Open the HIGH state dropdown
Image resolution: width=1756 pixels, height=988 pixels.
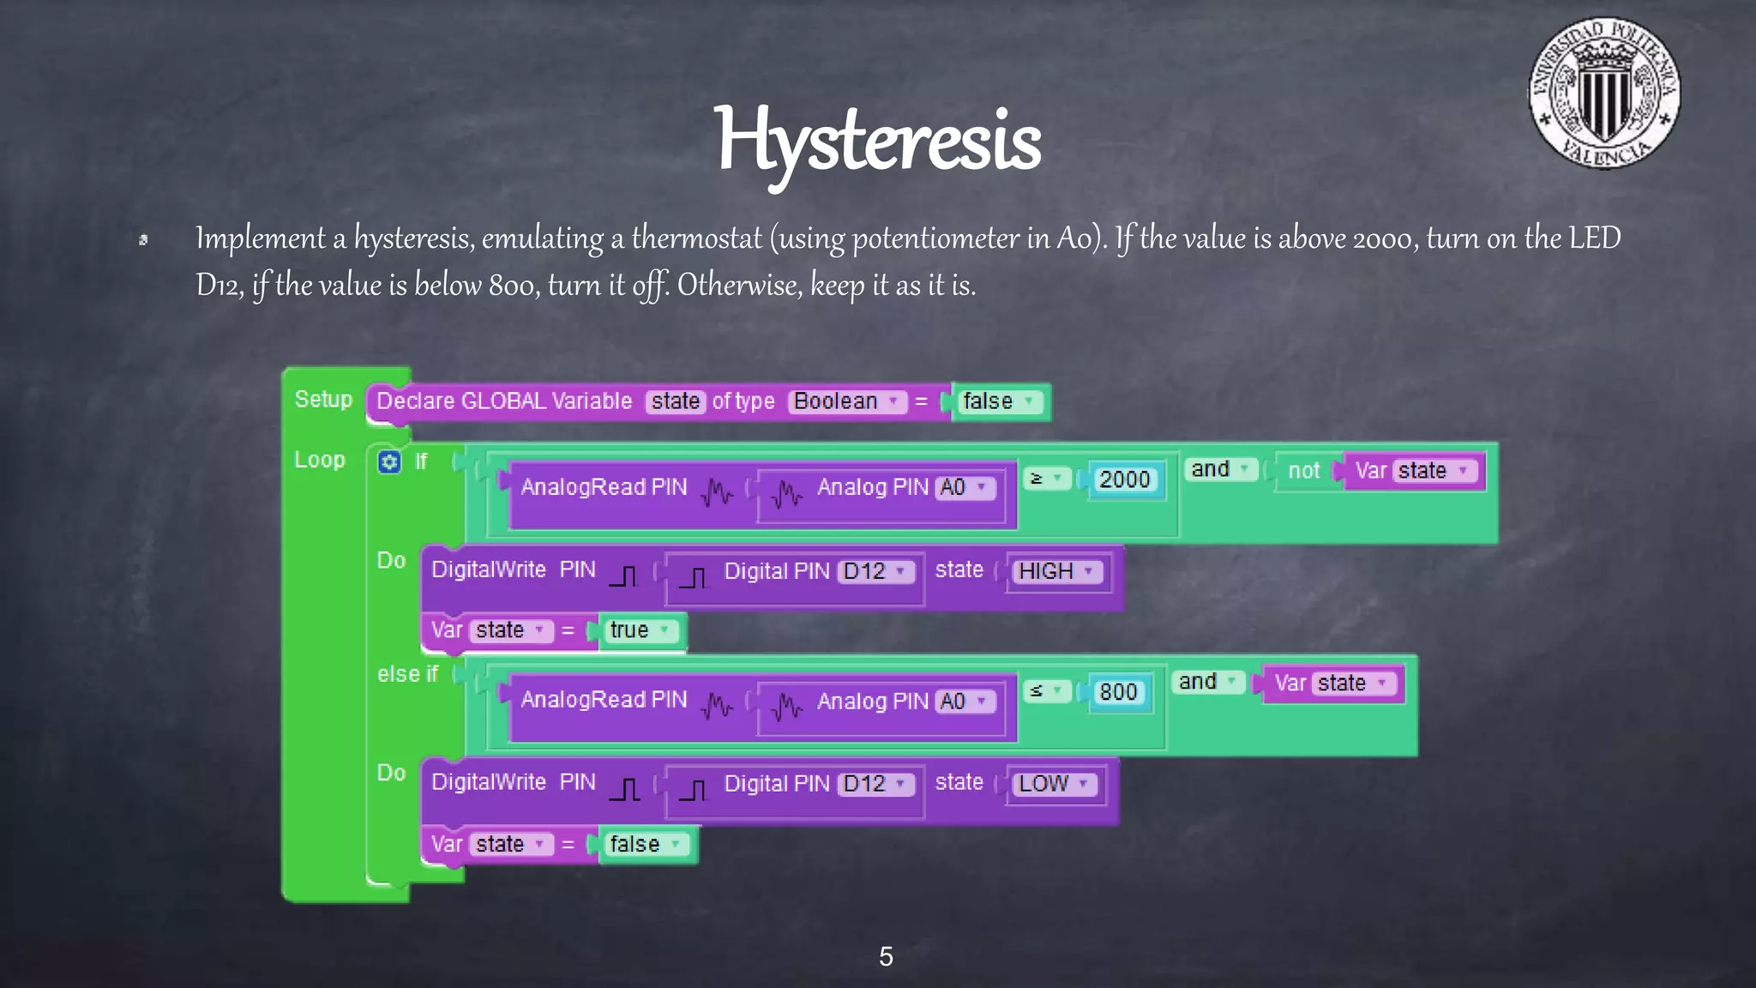(x=1056, y=571)
